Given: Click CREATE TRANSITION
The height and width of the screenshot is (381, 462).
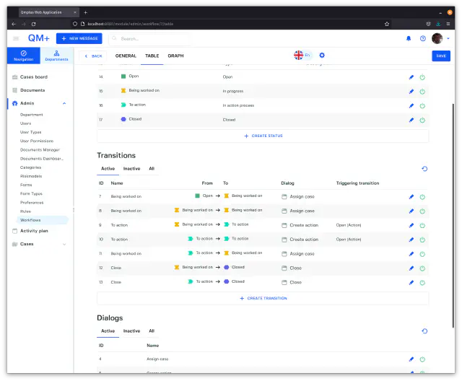Looking at the screenshot, I should pos(263,299).
